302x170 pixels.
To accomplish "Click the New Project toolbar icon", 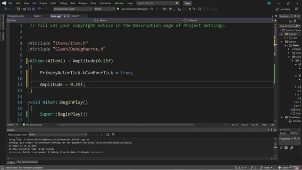I will 18,9.
